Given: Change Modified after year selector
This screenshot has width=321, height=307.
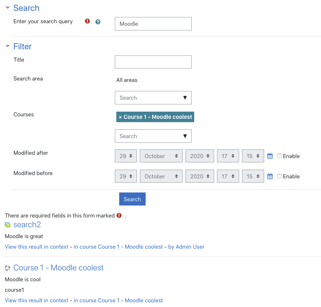Looking at the screenshot, I should click(200, 156).
